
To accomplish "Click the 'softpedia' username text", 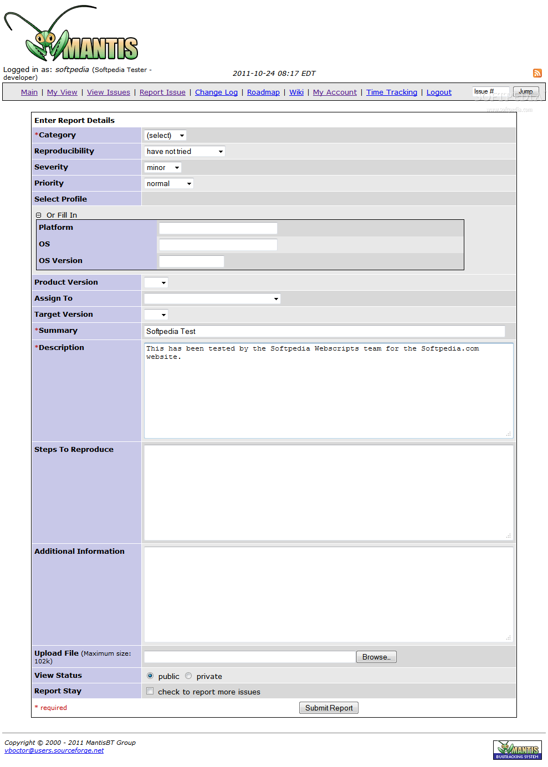I will [x=72, y=70].
